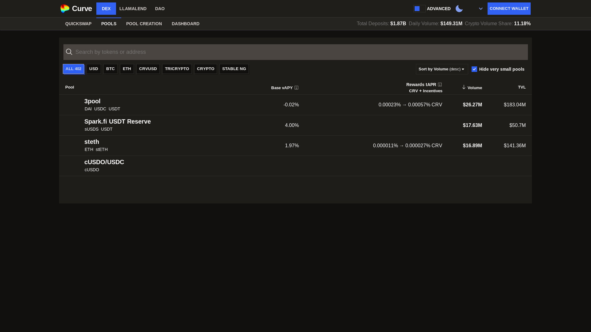Click Rewards tAPR info icon
This screenshot has height=332, width=591.
(440, 85)
